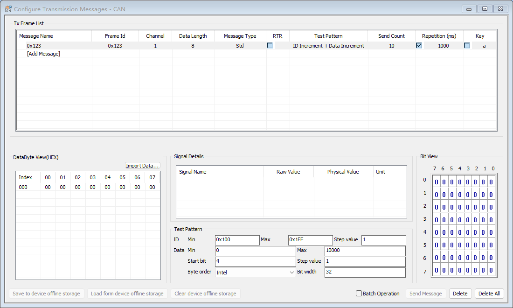The width and height of the screenshot is (513, 308).
Task: Click the Send Count column header
Action: tap(391, 36)
